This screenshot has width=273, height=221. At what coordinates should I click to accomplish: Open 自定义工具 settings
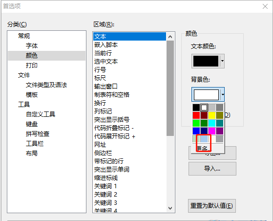41,114
